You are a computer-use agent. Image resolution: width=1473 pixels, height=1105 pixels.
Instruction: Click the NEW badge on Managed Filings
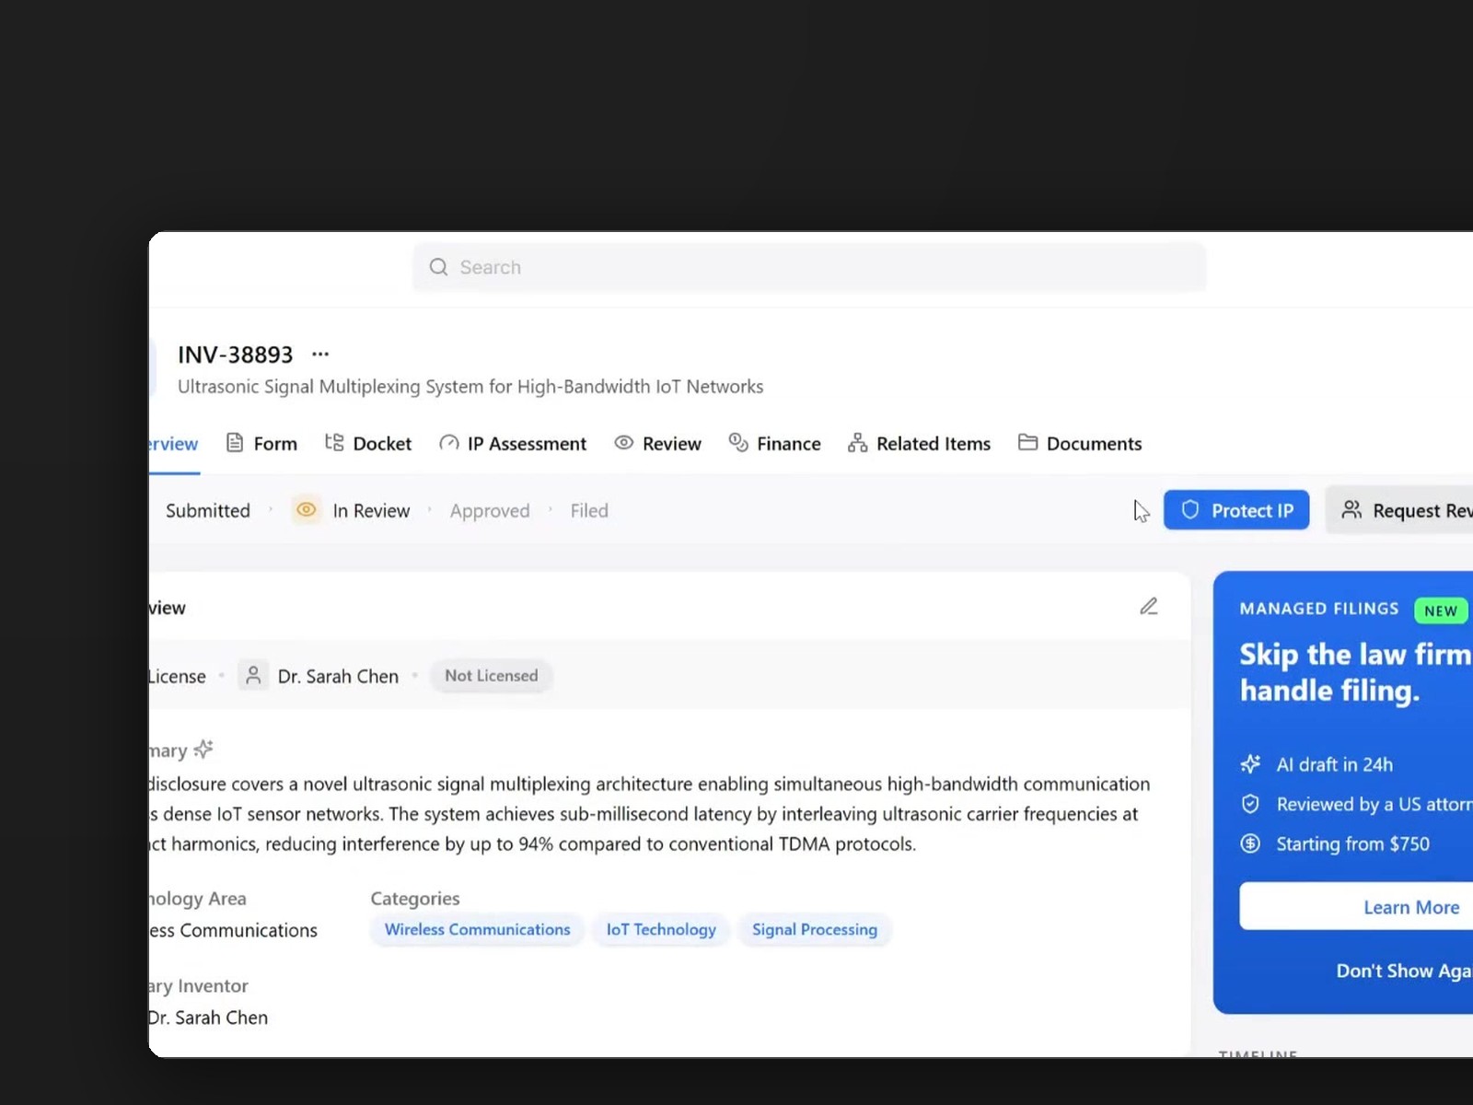(x=1441, y=611)
